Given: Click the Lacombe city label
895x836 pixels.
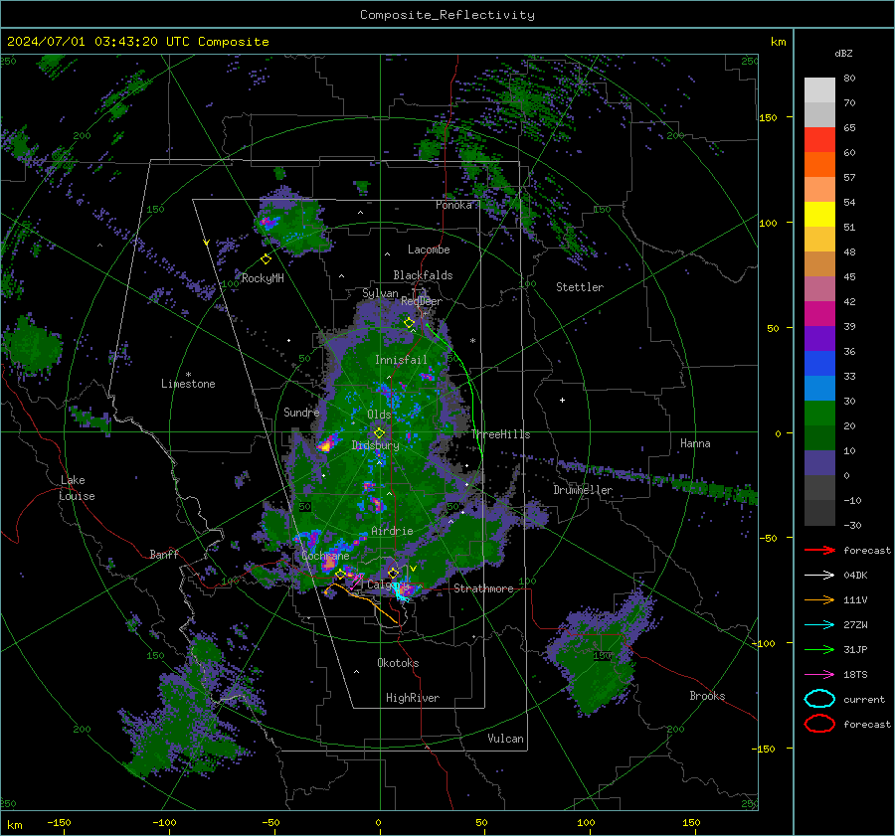Looking at the screenshot, I should click(x=429, y=250).
